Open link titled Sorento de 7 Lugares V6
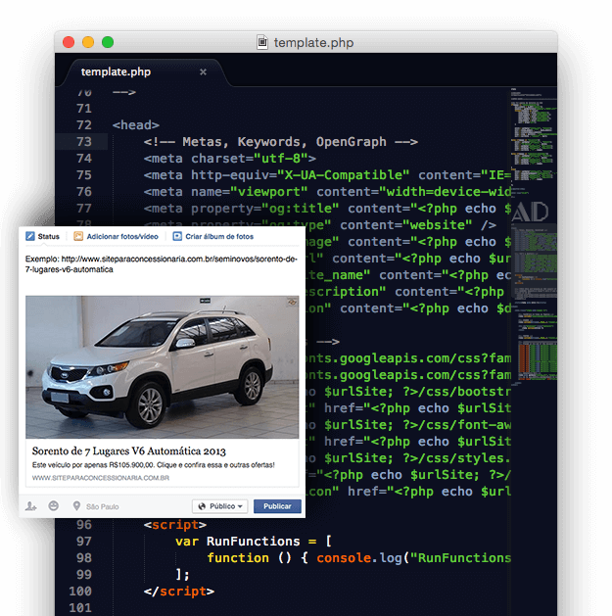 tap(129, 451)
